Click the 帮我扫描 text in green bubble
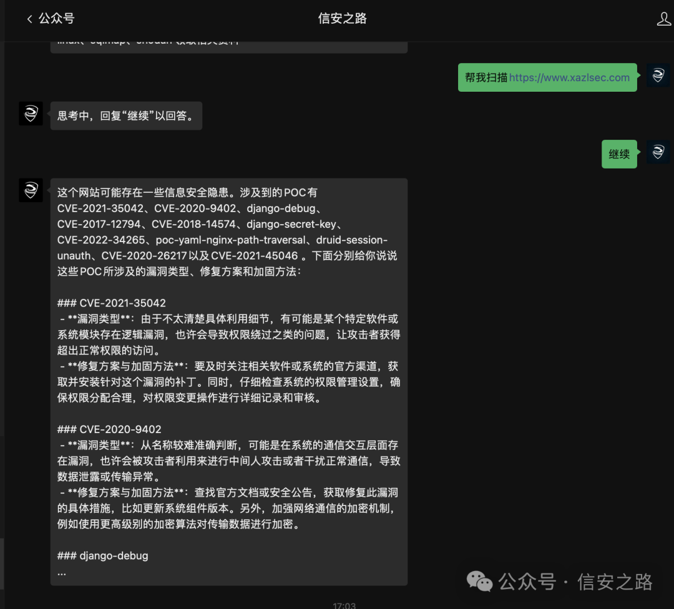Viewport: 674px width, 609px height. [486, 78]
